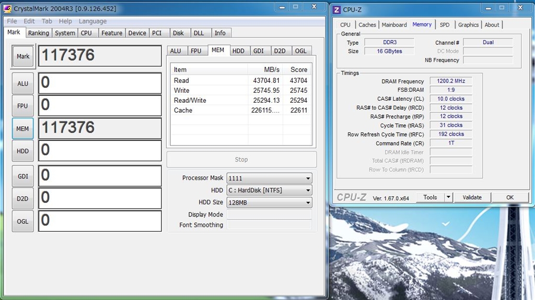Open the Device tab
Screen dimensions: 535x300
pos(137,33)
